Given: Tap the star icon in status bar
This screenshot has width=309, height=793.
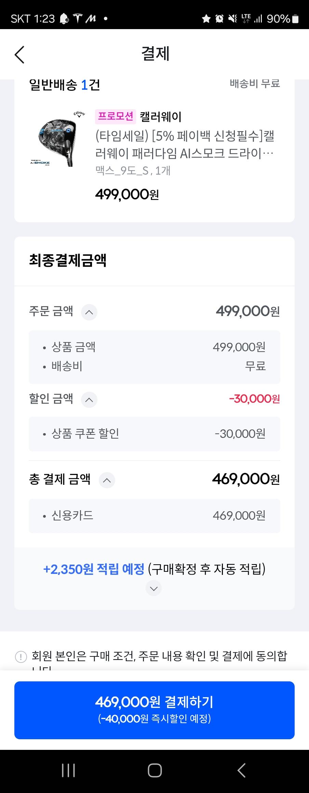Looking at the screenshot, I should (x=206, y=19).
